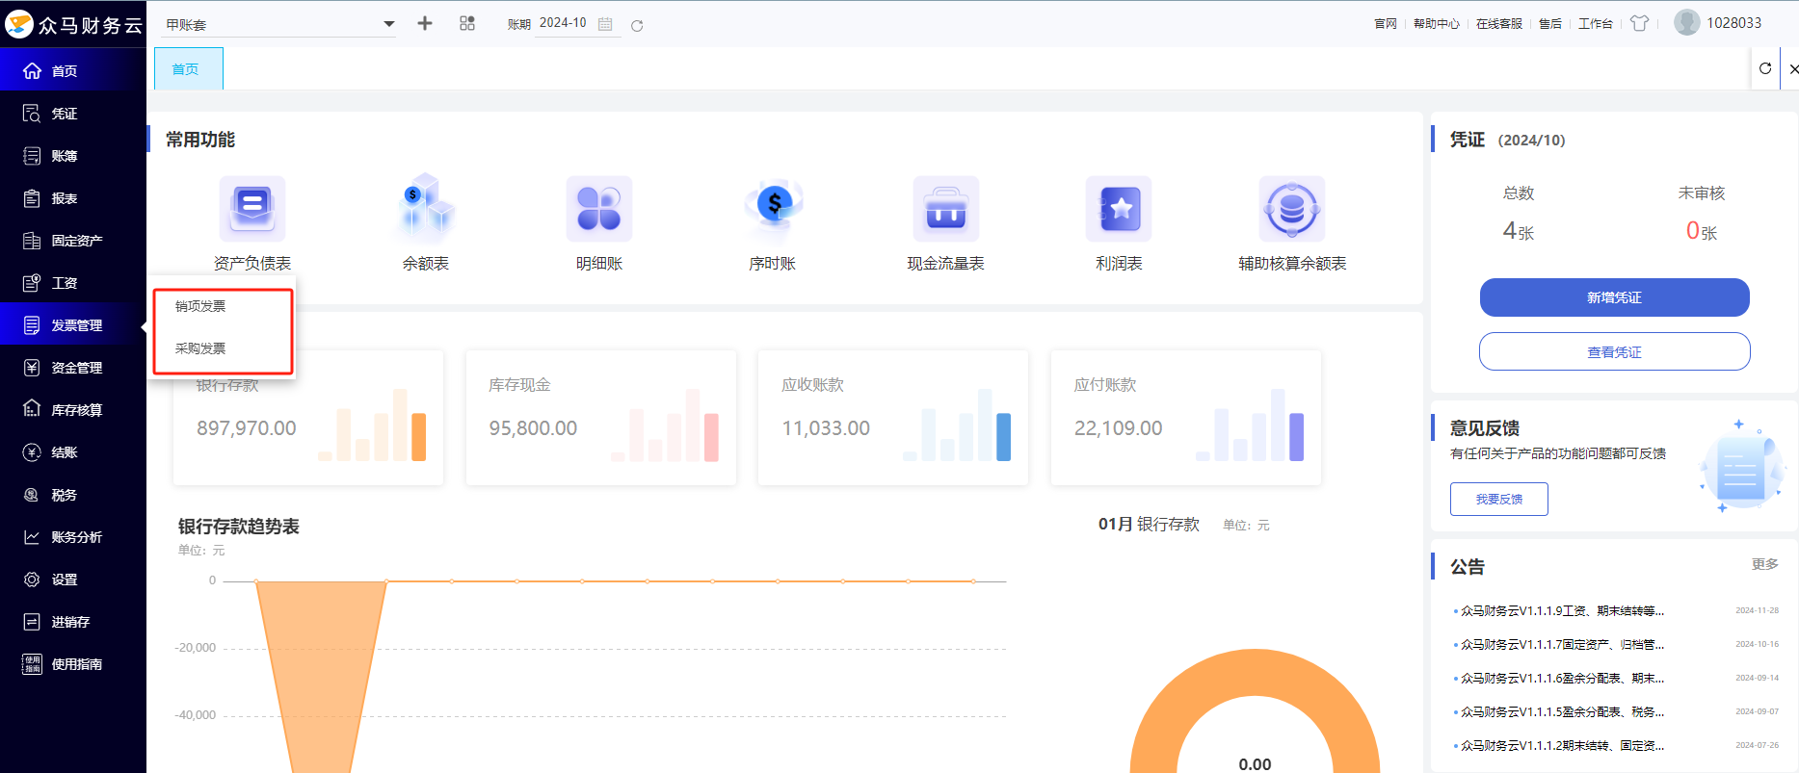Open 序时账 shortcut icon
Screen dimensions: 1799x773
click(x=773, y=209)
